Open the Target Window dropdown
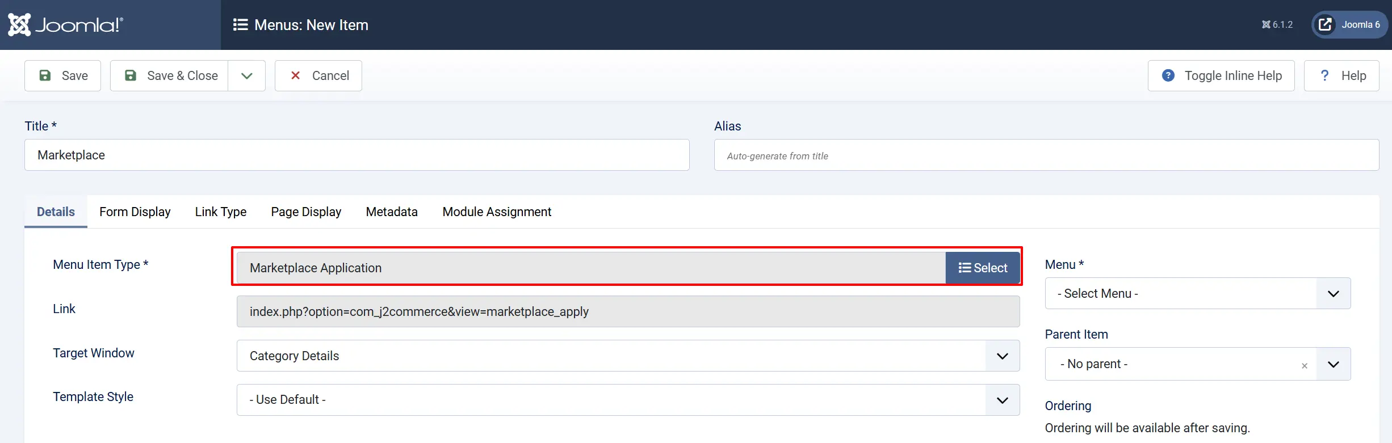 pyautogui.click(x=628, y=356)
